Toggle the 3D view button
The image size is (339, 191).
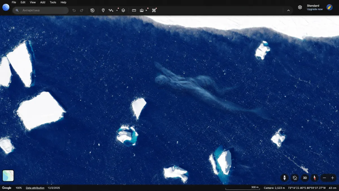(x=305, y=178)
